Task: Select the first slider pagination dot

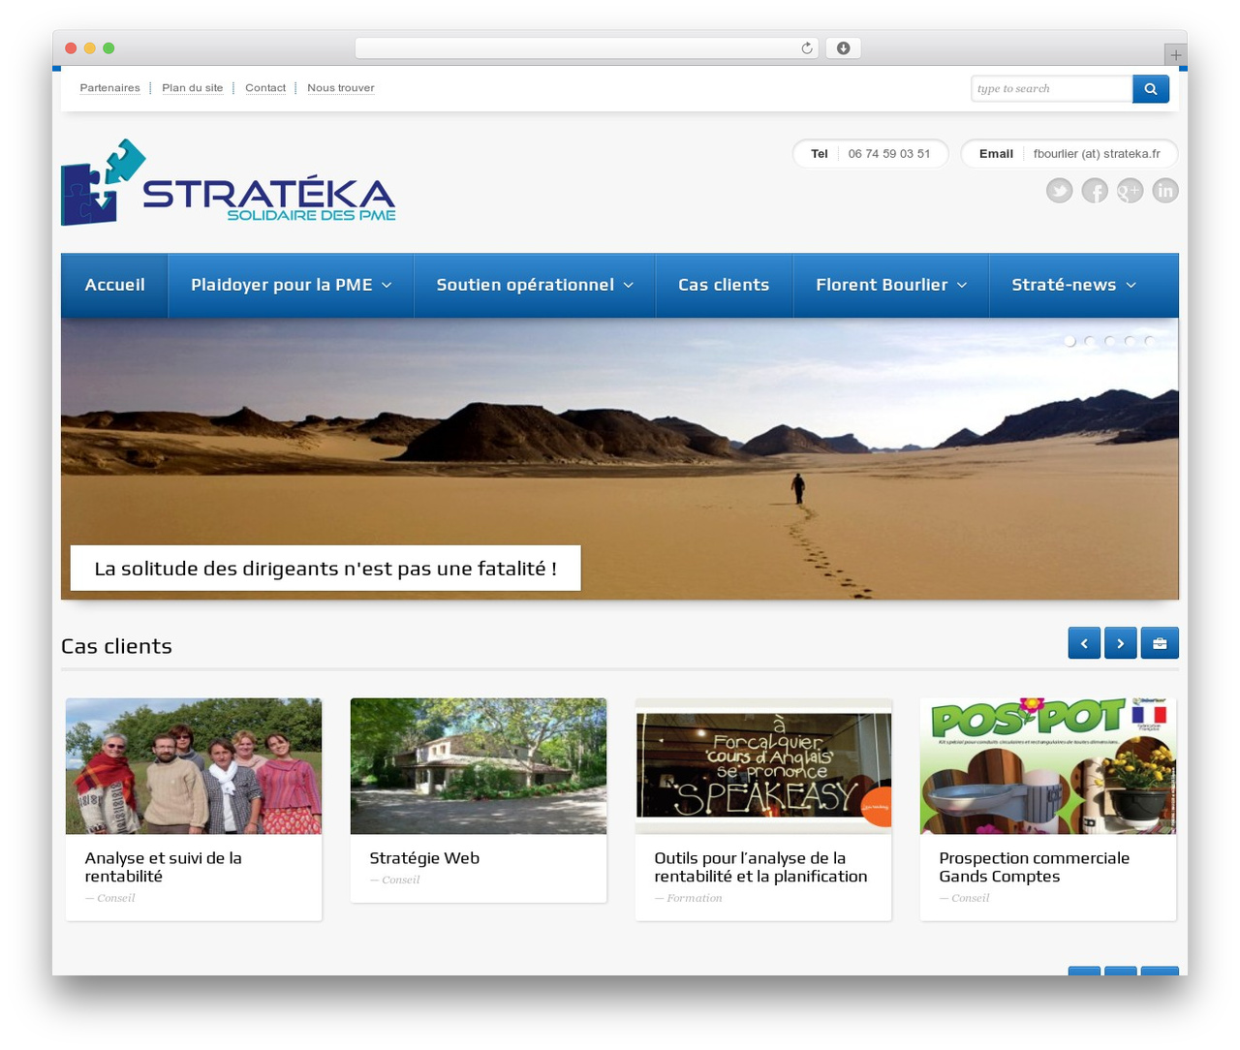Action: coord(1069,341)
